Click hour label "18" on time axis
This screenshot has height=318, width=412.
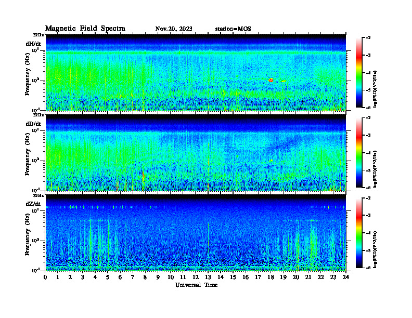(271, 277)
